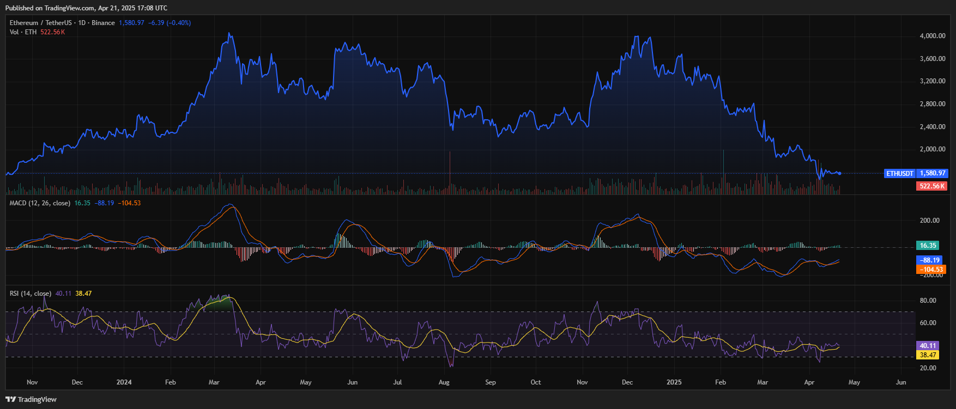Click the Vol · ETH legend label

tap(23, 32)
